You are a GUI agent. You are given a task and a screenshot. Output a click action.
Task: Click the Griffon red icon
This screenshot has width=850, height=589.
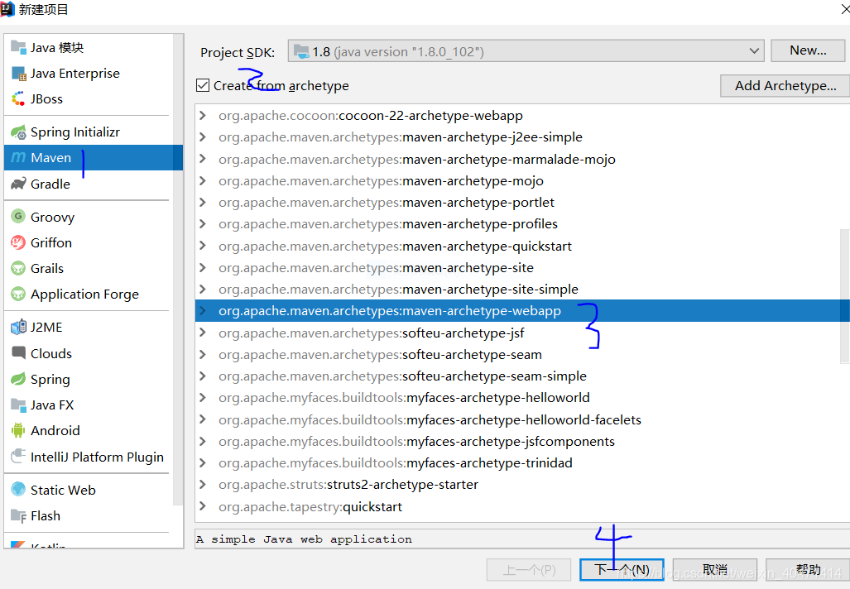pyautogui.click(x=18, y=242)
